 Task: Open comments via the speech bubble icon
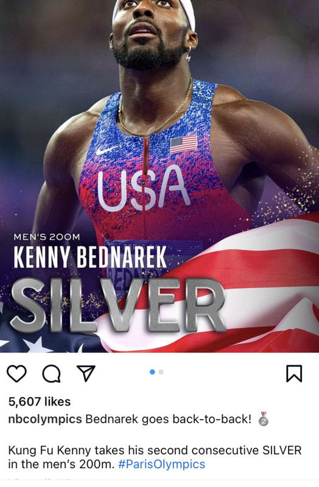[52, 373]
